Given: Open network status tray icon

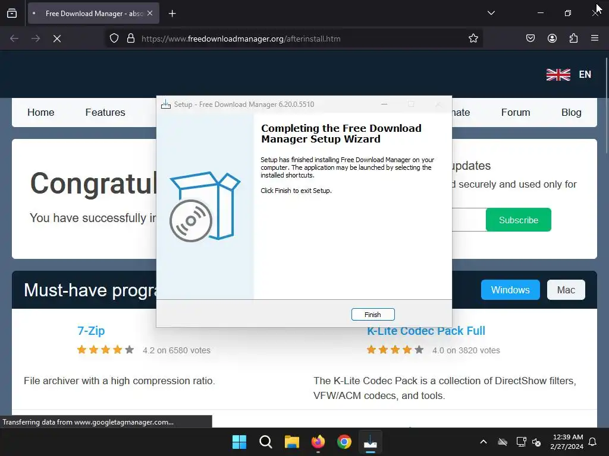Looking at the screenshot, I should point(521,442).
